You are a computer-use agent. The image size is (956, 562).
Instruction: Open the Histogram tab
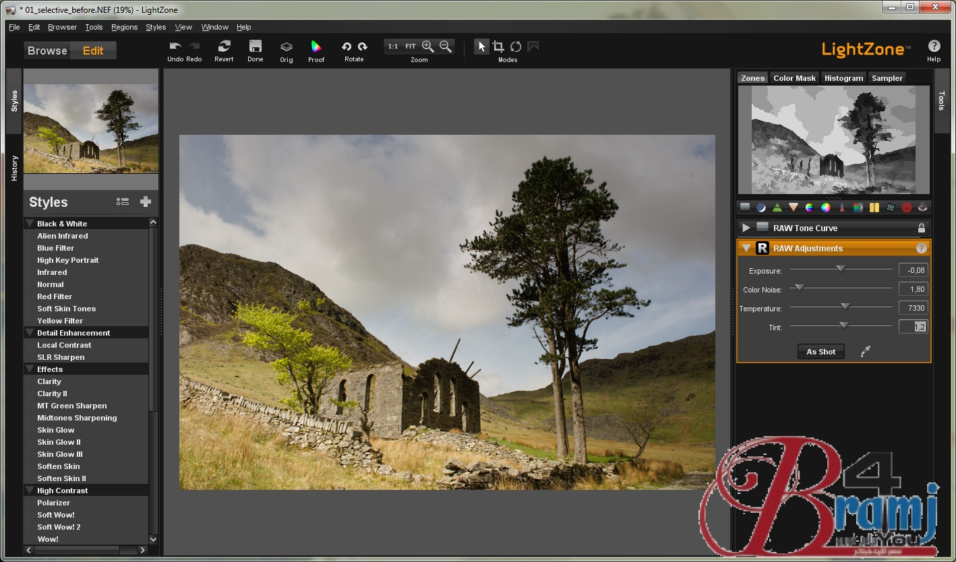click(843, 78)
